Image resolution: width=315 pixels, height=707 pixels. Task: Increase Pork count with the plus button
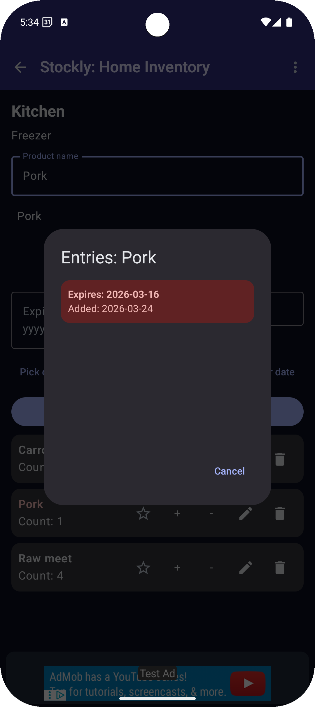pyautogui.click(x=177, y=513)
